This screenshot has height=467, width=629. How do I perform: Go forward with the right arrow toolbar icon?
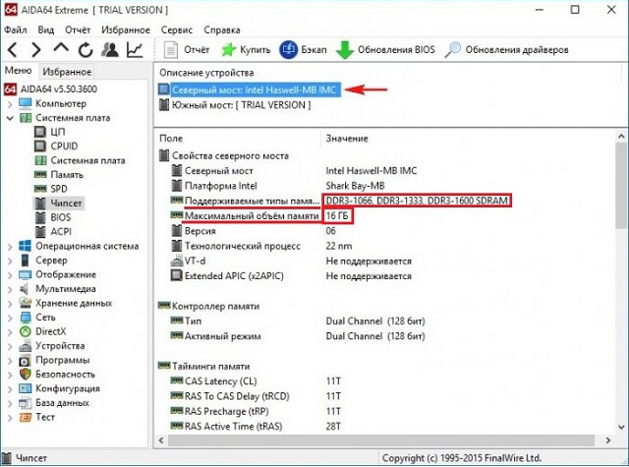(x=36, y=50)
